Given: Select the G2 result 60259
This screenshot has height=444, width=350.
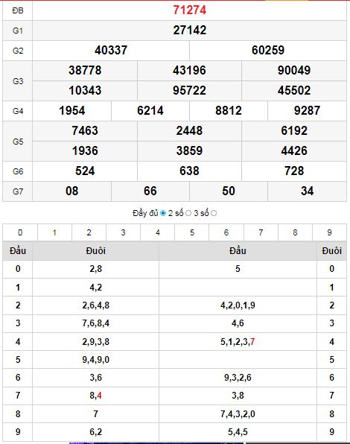Looking at the screenshot, I should (x=268, y=51).
